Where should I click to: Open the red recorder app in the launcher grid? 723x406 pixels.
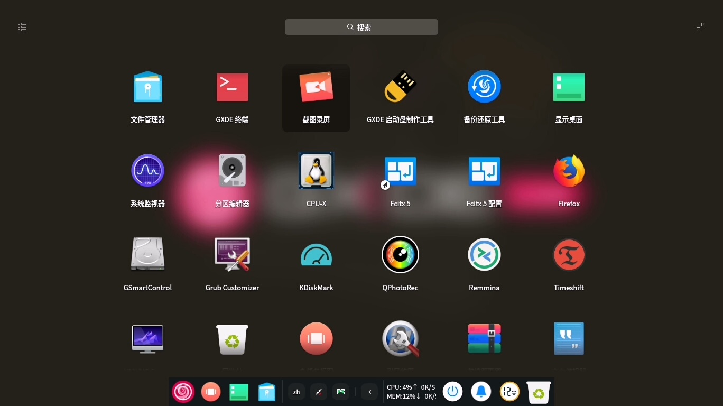point(316,338)
